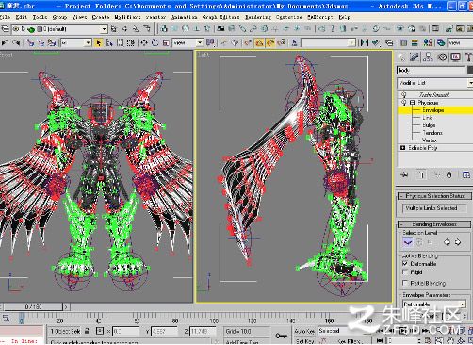Activate the Select and Rotate tool

(x=155, y=42)
